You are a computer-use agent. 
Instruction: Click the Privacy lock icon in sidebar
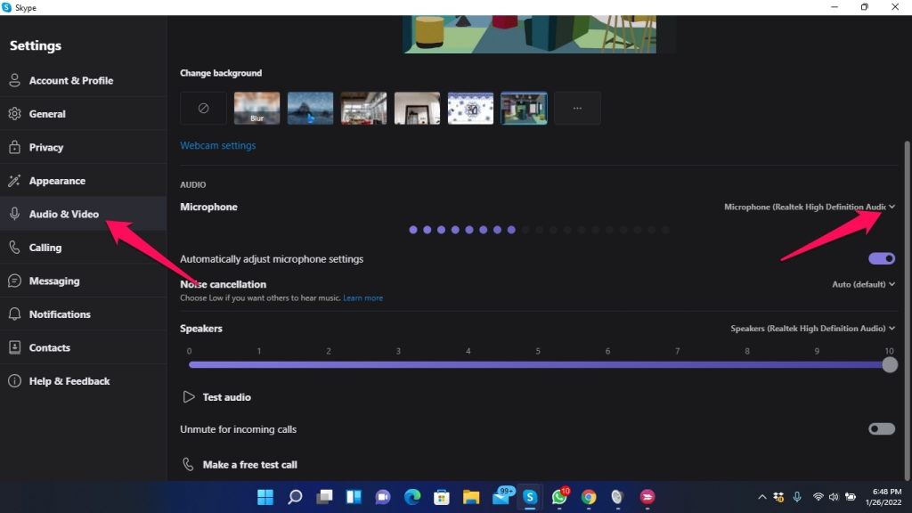tap(14, 147)
